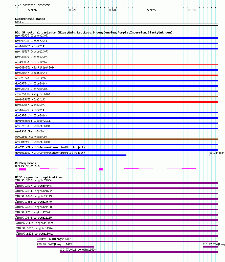The height and width of the screenshot is (262, 225).
Task: Click the 58363k ruler position label
Action: point(191,10)
